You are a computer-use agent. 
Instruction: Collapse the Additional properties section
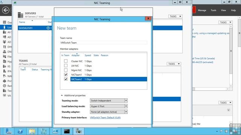pos(62,95)
